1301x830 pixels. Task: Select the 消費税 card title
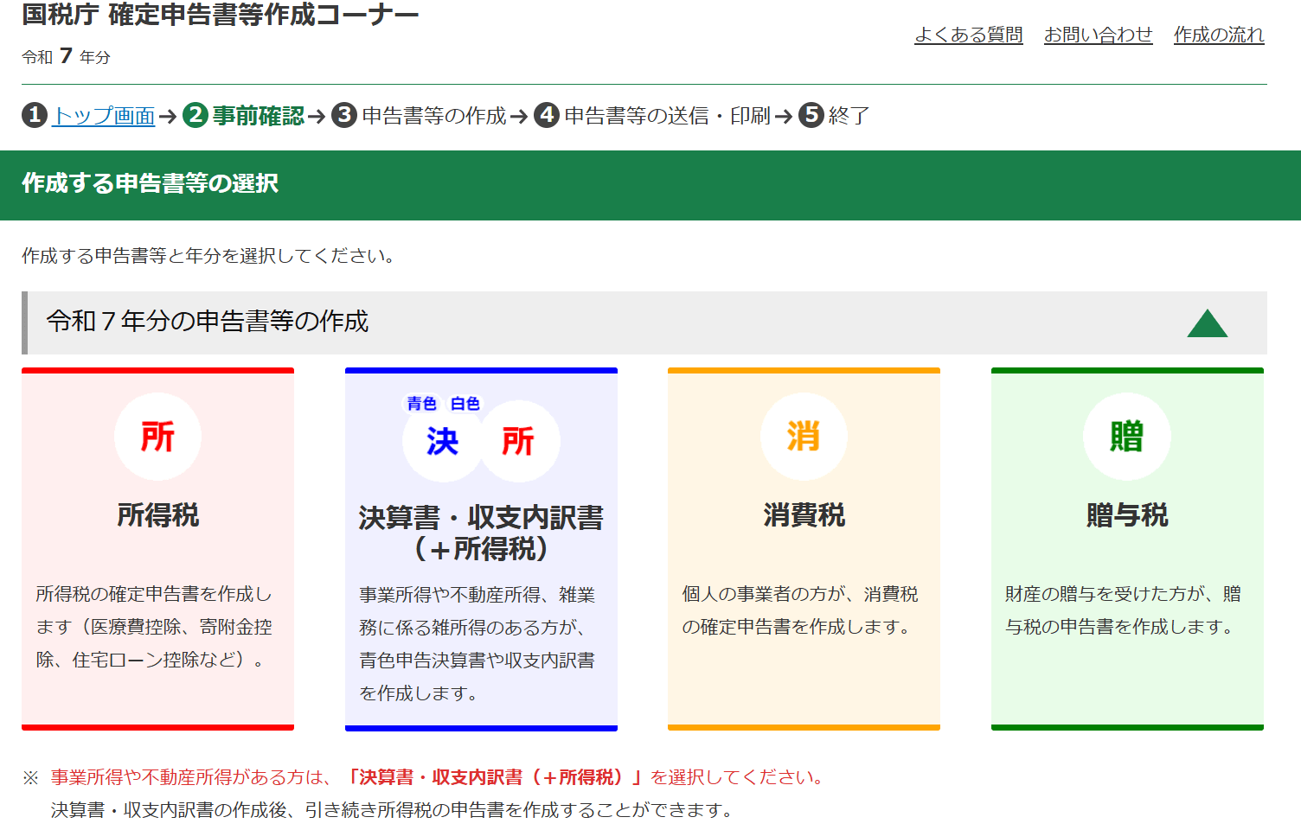804,515
